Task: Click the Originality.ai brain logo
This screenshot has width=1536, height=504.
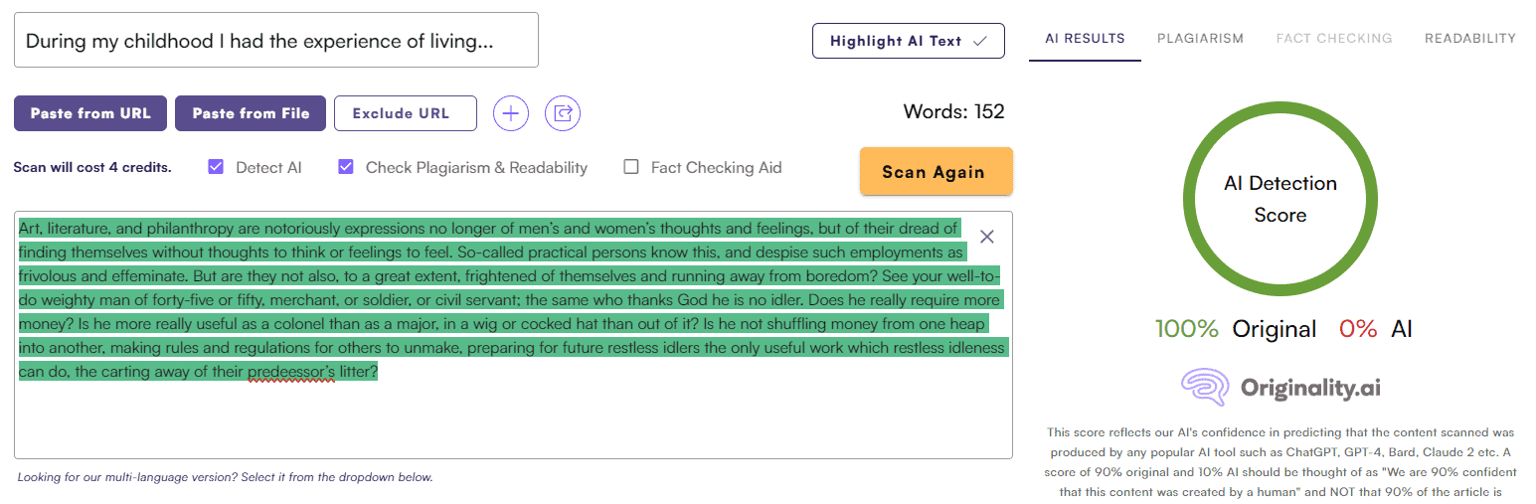Action: (x=1205, y=387)
